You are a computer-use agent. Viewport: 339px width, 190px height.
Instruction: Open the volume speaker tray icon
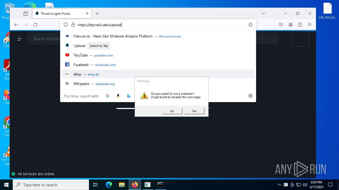click(305, 185)
